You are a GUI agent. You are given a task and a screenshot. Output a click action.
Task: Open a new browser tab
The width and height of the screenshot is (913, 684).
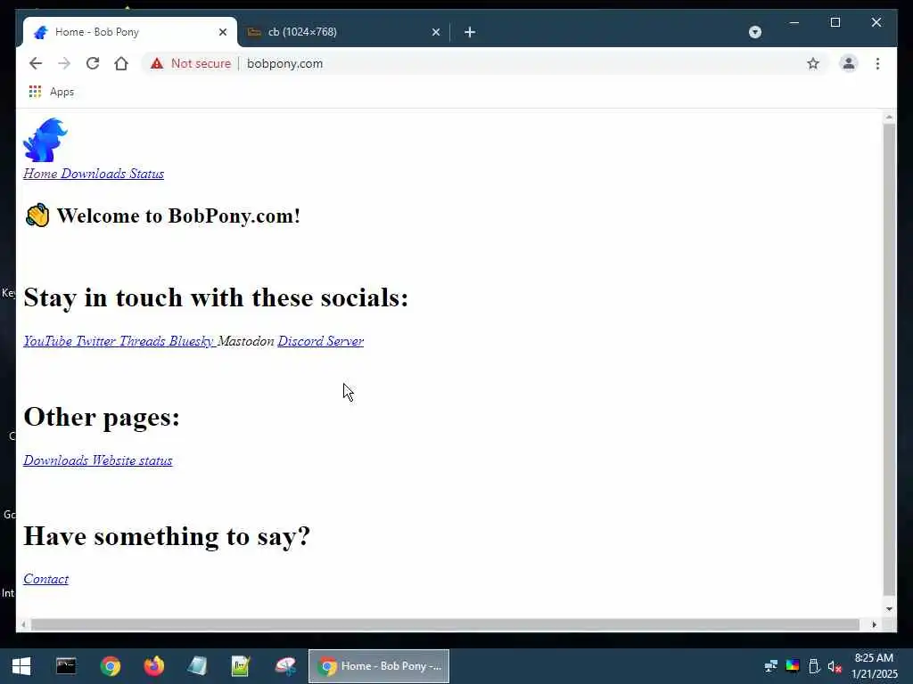click(470, 32)
